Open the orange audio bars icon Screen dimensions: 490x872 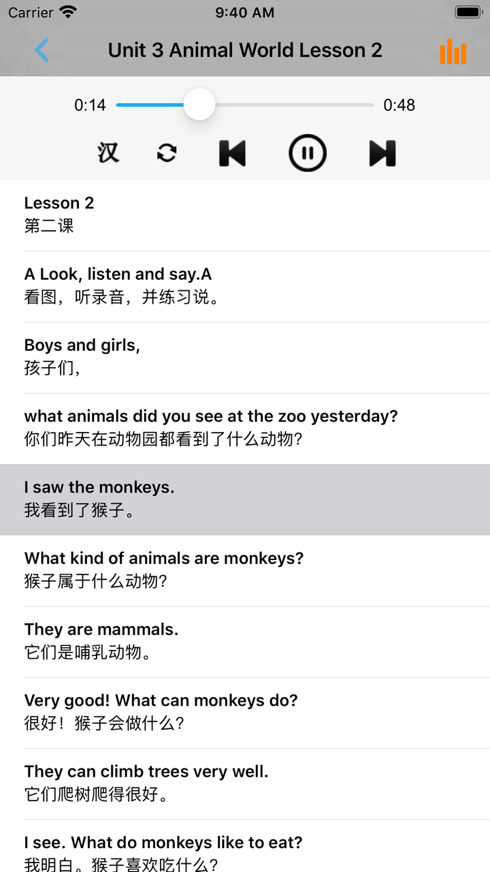tap(453, 51)
